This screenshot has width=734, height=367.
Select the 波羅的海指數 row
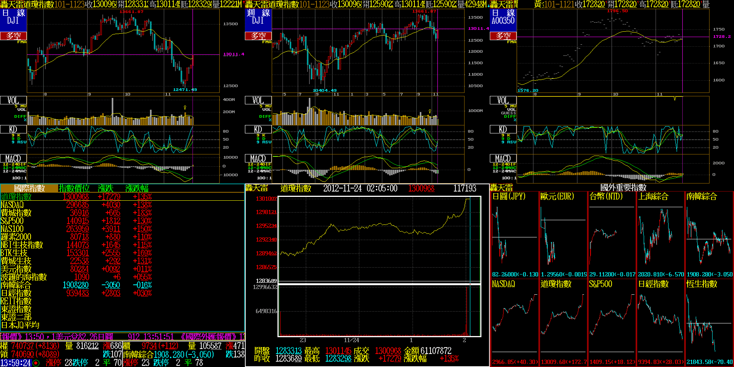pyautogui.click(x=122, y=277)
